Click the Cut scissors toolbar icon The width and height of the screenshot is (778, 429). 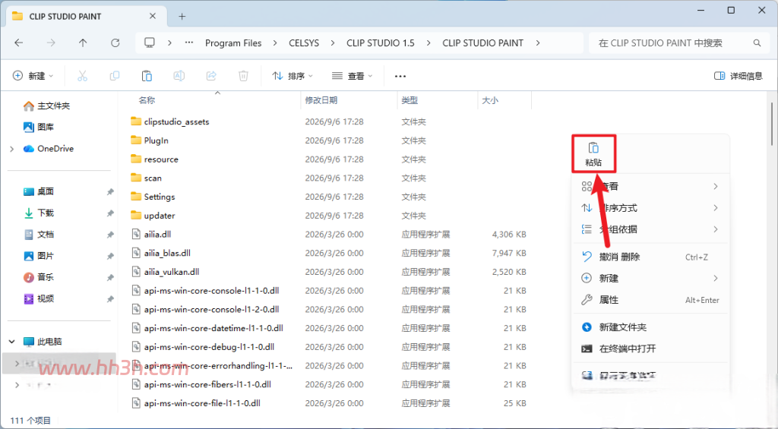82,76
